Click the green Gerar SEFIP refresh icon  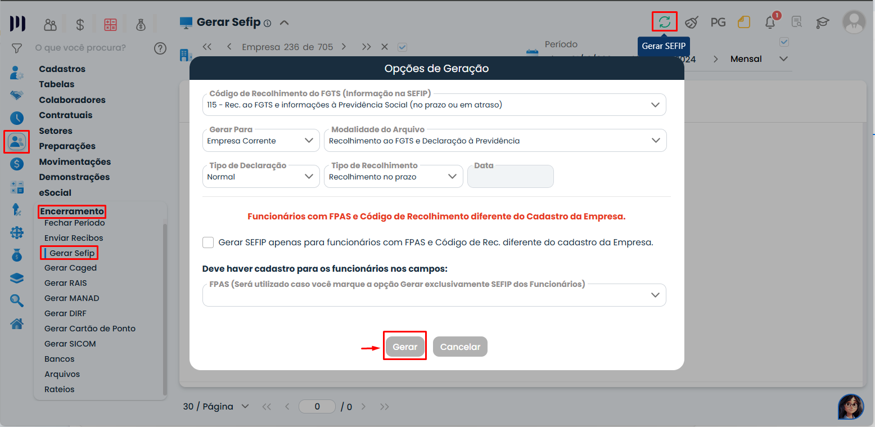click(x=665, y=22)
